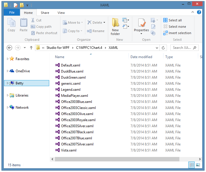Open the recent locations dropdown
Image resolution: width=206 pixels, height=172 pixels.
tap(25, 48)
